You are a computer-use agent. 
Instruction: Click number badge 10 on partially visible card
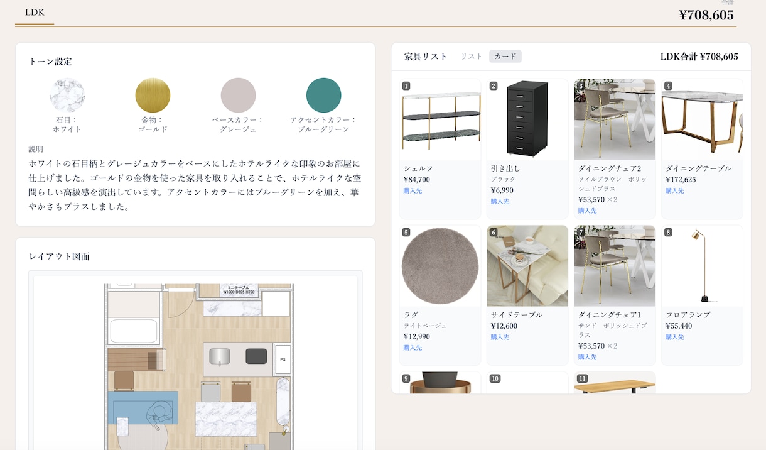[495, 379]
